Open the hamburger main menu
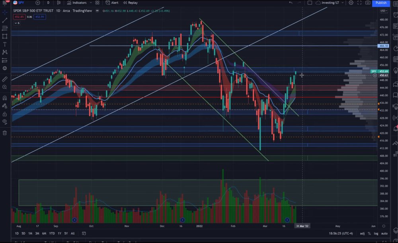Screen dimensions: 398x243 [x=5, y=3]
